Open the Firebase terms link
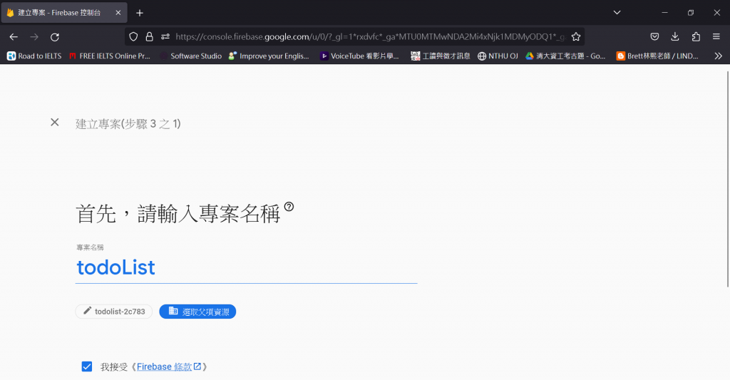This screenshot has height=380, width=730. click(x=169, y=367)
